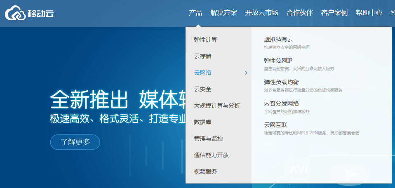
Task: Select the 通信能力开放 category
Action: pyautogui.click(x=211, y=155)
